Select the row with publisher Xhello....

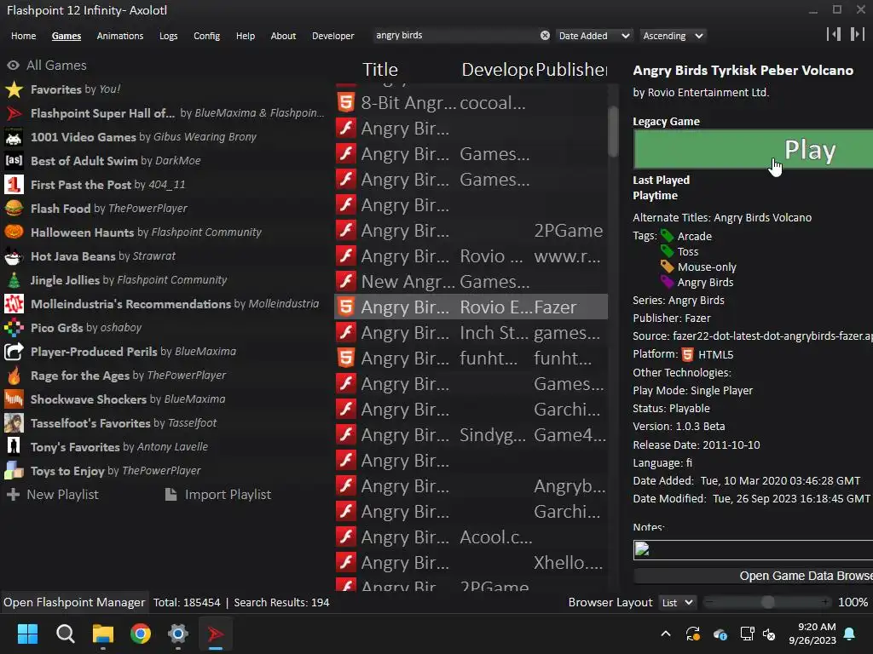(x=471, y=563)
